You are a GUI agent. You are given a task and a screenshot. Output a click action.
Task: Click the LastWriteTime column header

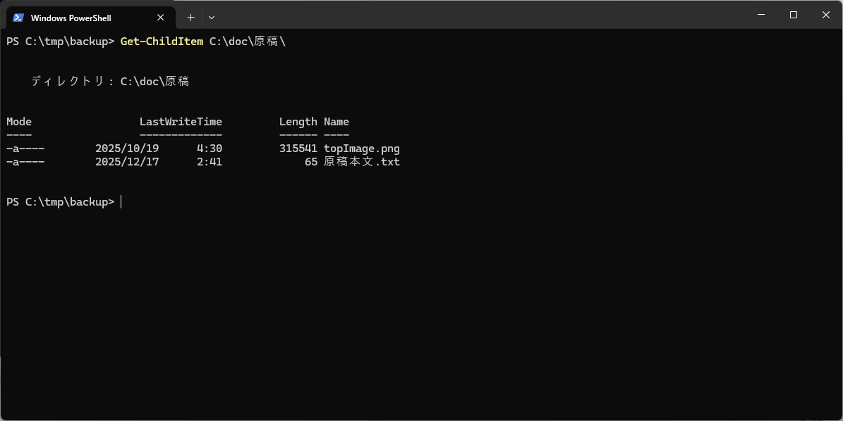tap(181, 122)
